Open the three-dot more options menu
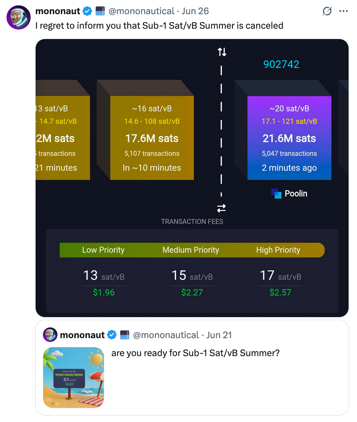This screenshot has width=357, height=422. coord(343,11)
